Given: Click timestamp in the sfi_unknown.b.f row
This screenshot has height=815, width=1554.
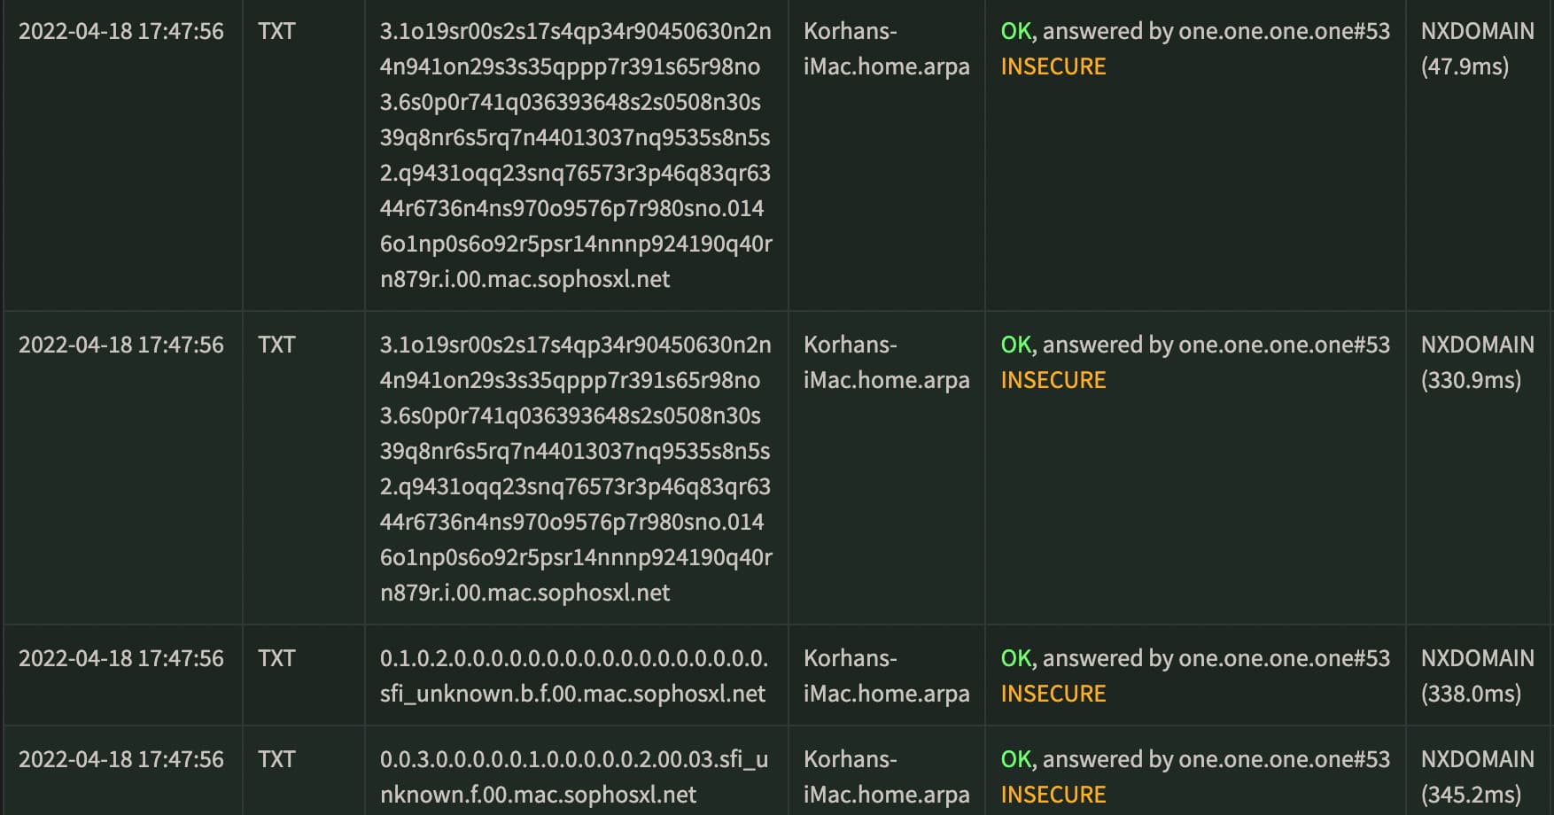Looking at the screenshot, I should (x=121, y=658).
